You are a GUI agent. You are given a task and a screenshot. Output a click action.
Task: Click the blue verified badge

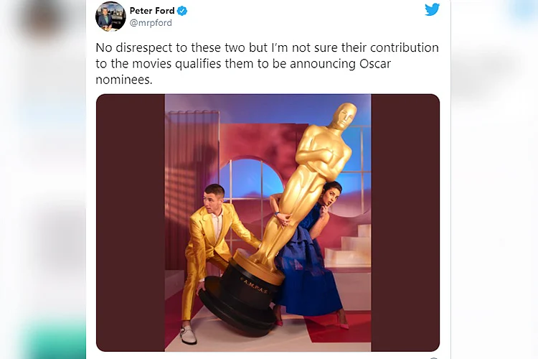(x=182, y=11)
